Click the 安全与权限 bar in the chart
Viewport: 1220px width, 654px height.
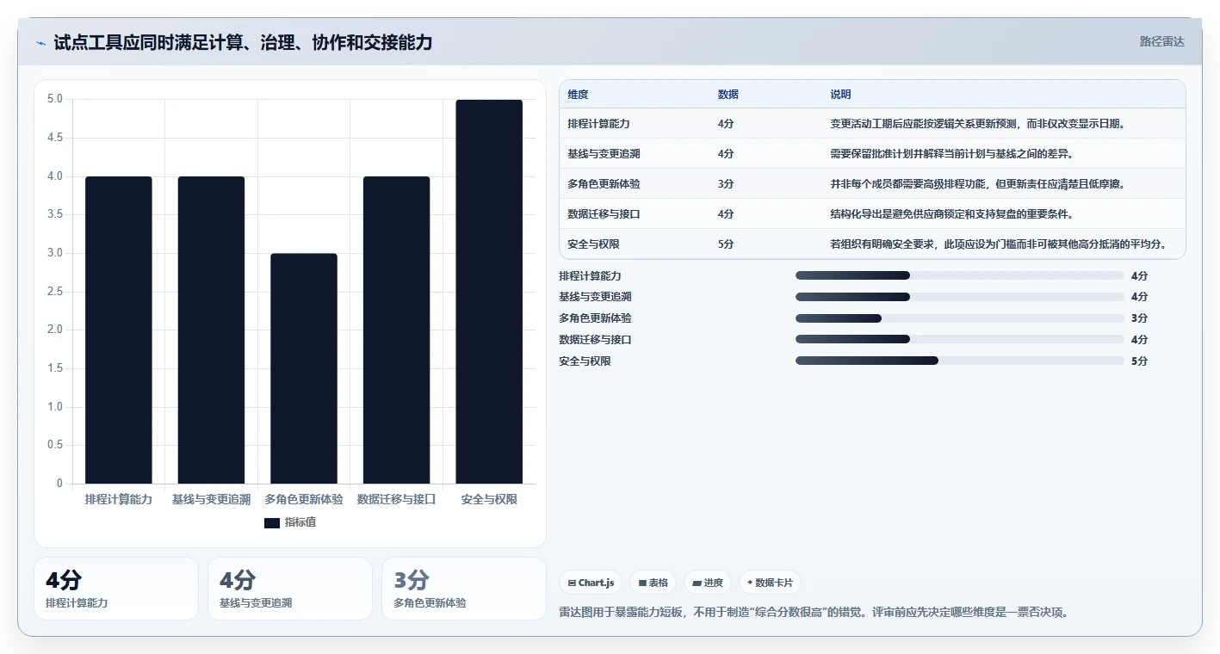pos(489,292)
